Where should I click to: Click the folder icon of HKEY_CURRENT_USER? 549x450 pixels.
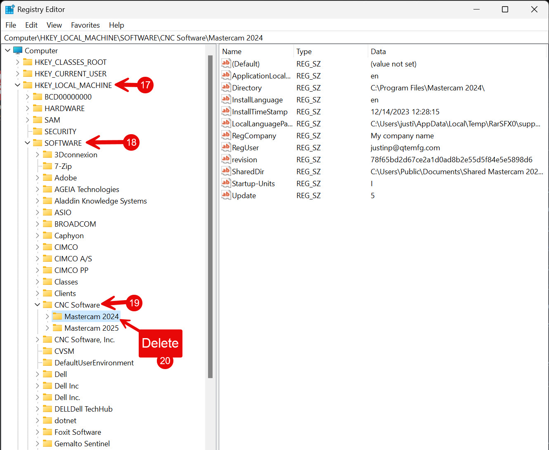click(28, 73)
